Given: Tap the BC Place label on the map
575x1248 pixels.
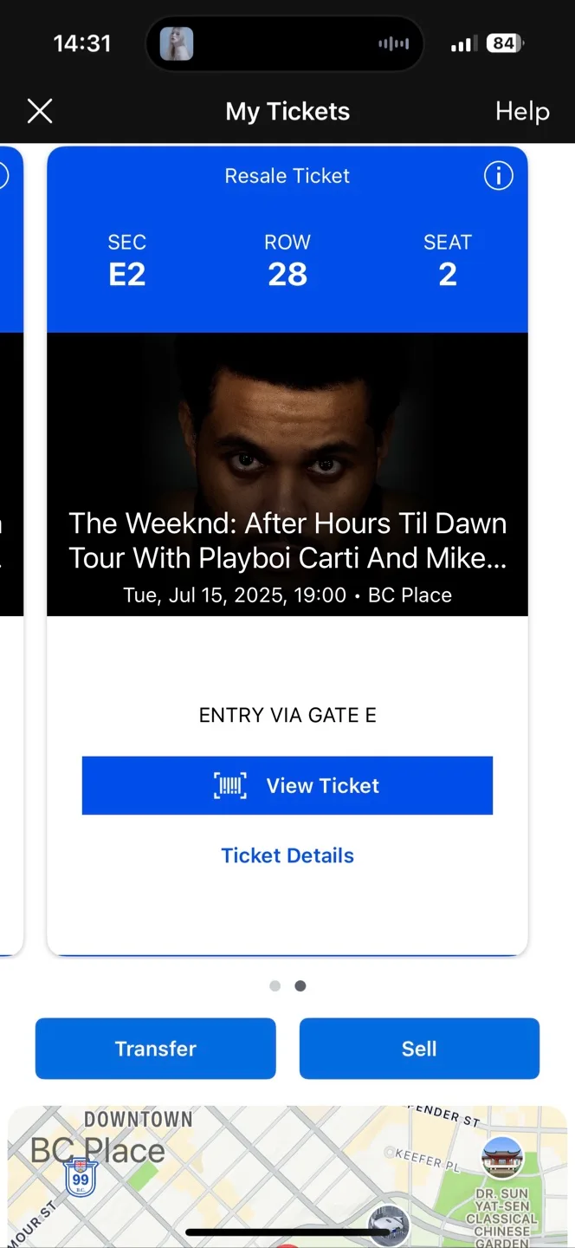Looking at the screenshot, I should coord(98,1150).
